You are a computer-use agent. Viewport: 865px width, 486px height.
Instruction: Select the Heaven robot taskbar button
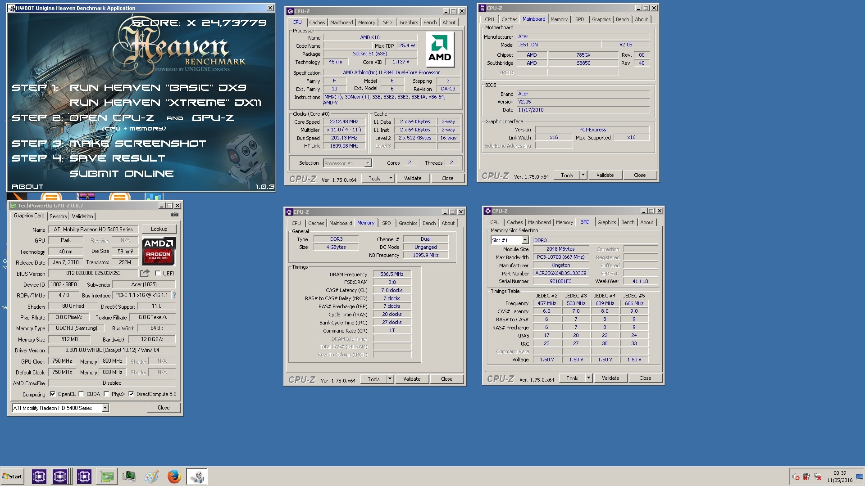point(197,477)
